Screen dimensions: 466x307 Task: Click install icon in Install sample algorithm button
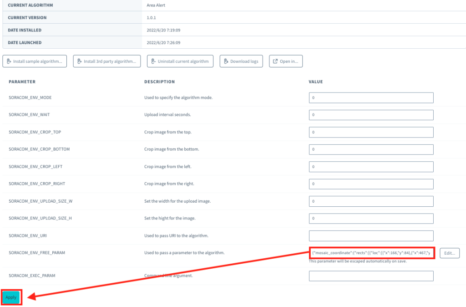pyautogui.click(x=9, y=61)
